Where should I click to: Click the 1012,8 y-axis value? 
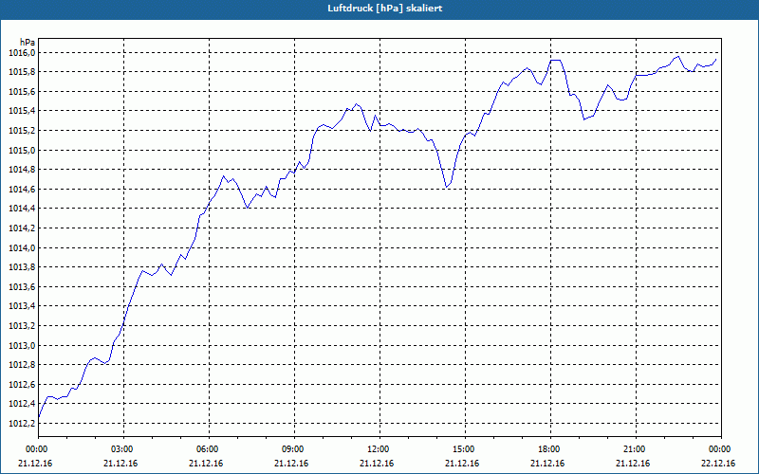pyautogui.click(x=22, y=365)
